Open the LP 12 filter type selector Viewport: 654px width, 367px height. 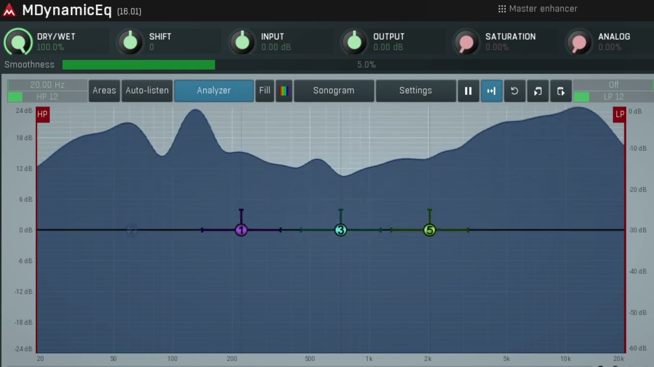tap(613, 97)
